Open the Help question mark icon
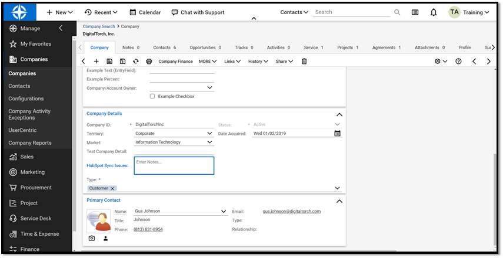This screenshot has width=503, height=258. (x=458, y=62)
